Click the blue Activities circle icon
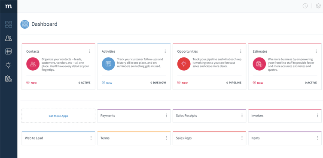The image size is (323, 158). coord(108,64)
